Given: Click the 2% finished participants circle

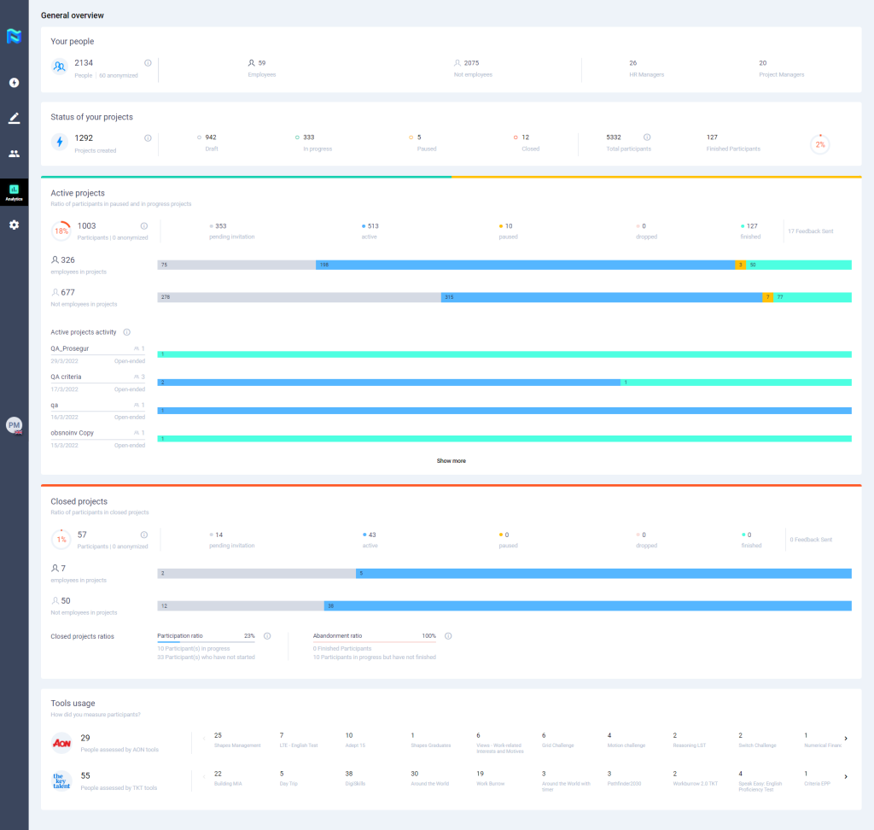Looking at the screenshot, I should 819,144.
